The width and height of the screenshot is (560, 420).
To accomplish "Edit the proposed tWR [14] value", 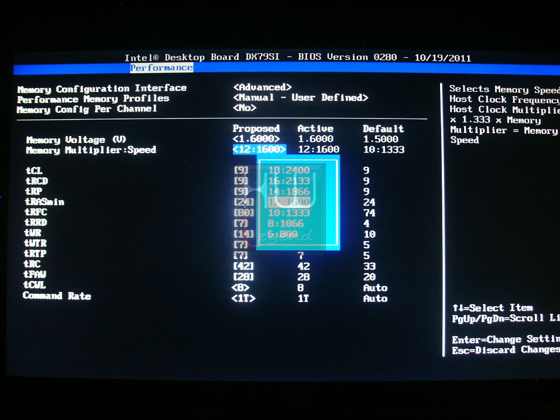I will 244,234.
